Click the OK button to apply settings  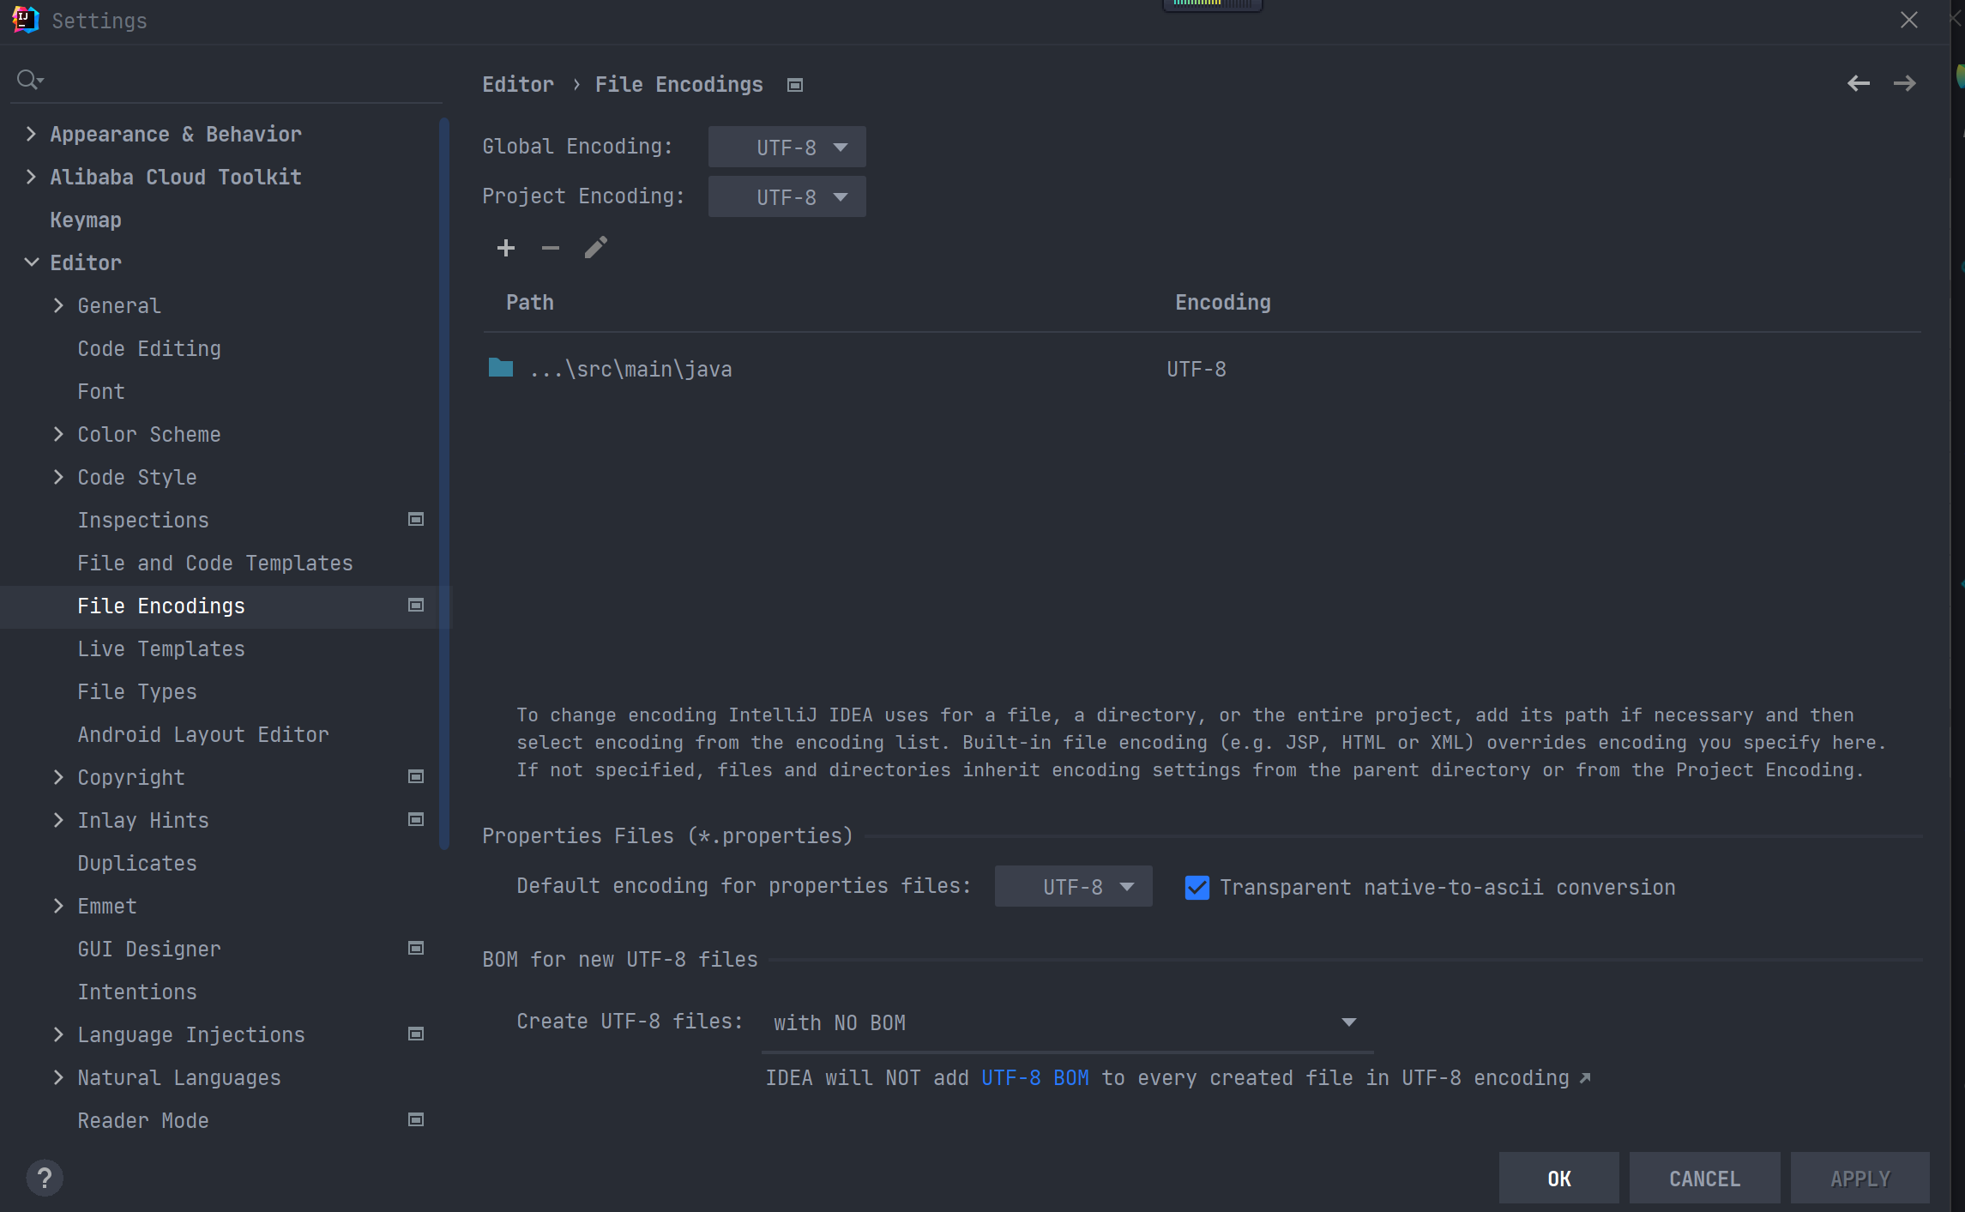click(x=1558, y=1179)
